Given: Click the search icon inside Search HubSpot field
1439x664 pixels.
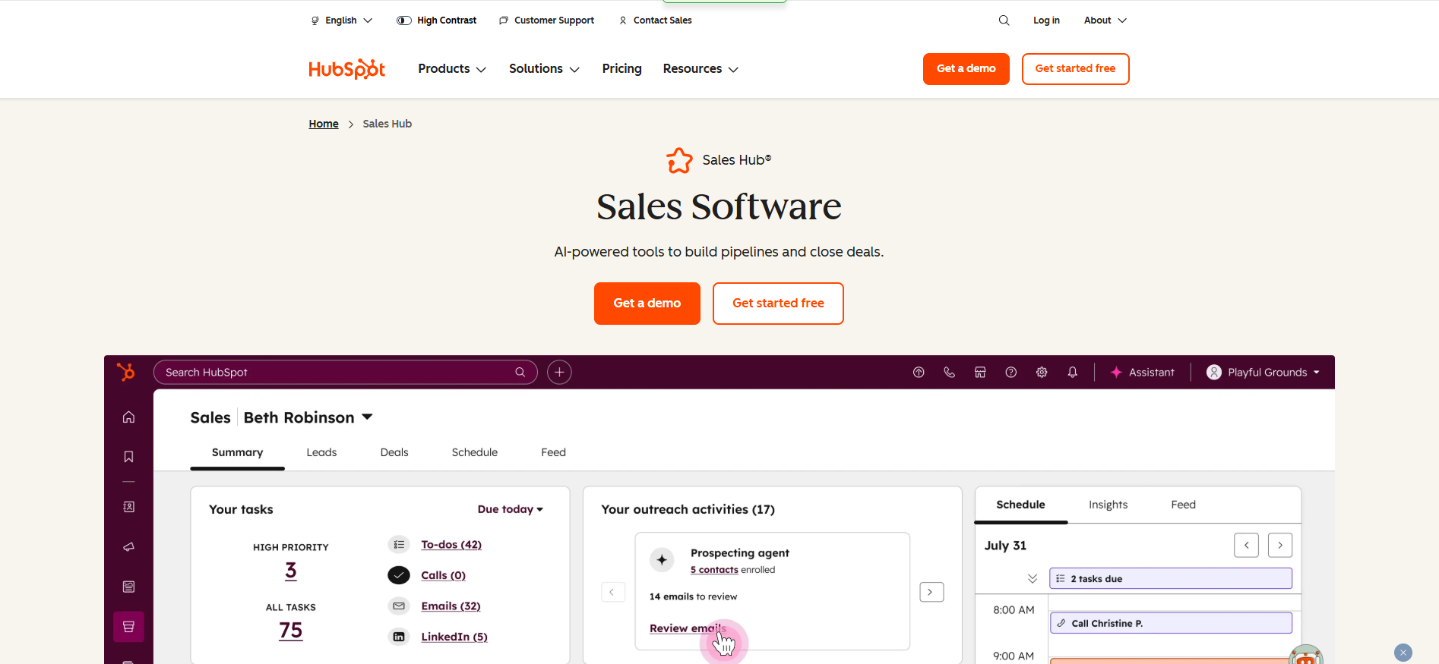Looking at the screenshot, I should coord(520,372).
